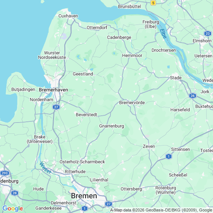
Task: Click the Osterholz-Scharmbeck label
Action: 82,162
